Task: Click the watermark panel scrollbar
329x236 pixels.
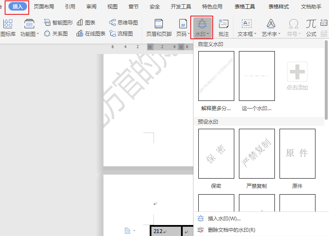Action: [x=326, y=80]
